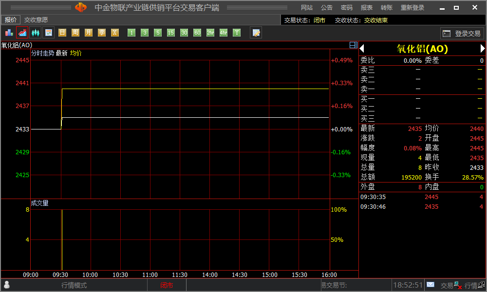
Task: Select monthly period 月 button
Action: click(89, 33)
